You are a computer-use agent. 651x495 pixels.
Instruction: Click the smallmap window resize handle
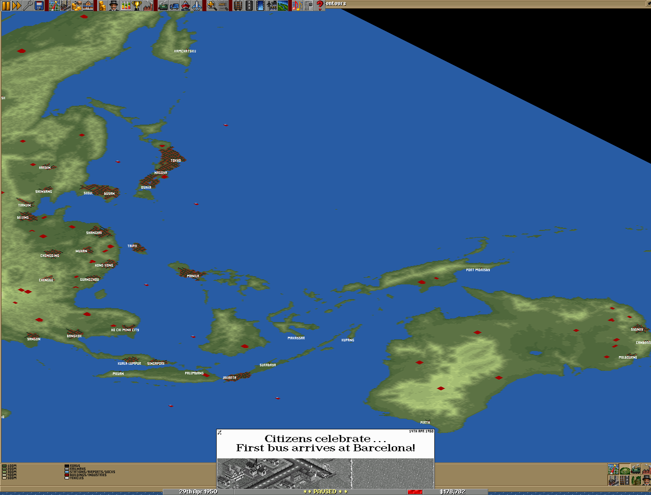click(x=648, y=489)
